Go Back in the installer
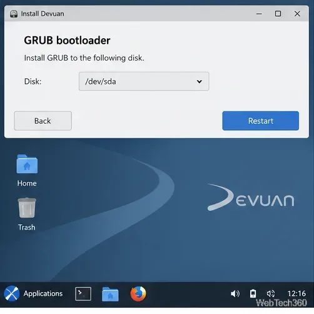Image resolution: width=314 pixels, height=314 pixels. point(43,121)
